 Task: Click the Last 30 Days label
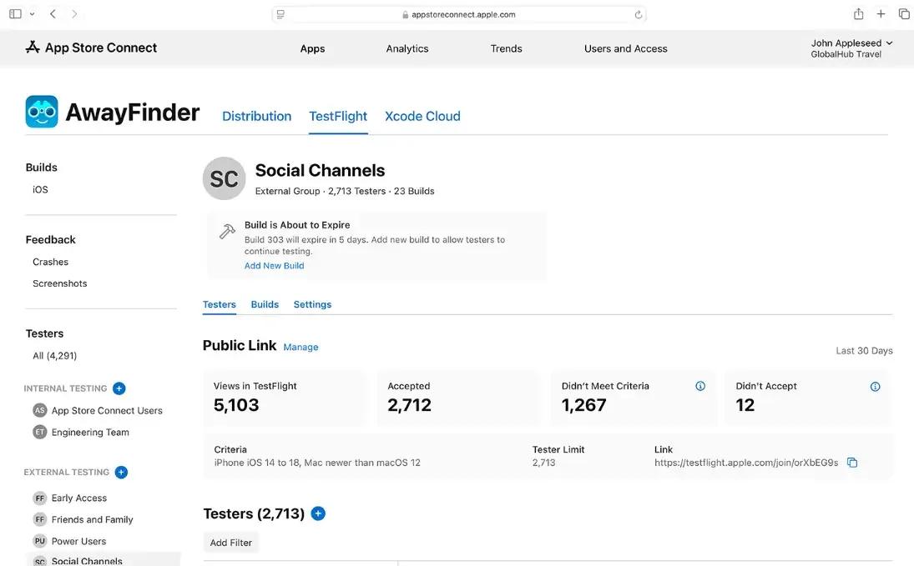[864, 351]
